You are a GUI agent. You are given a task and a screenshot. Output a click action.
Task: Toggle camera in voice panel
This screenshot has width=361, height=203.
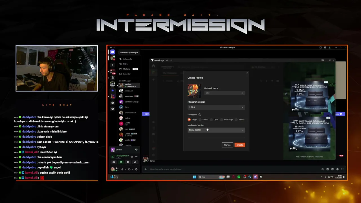coord(114,162)
